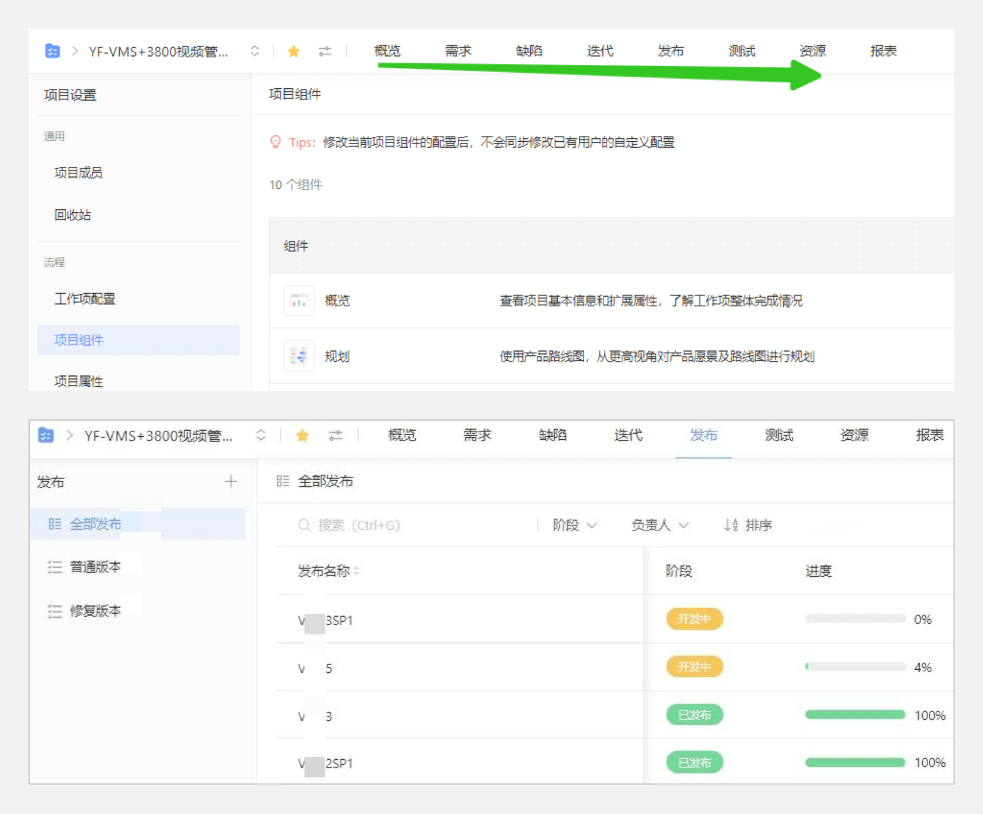The width and height of the screenshot is (983, 814).
Task: Click the switch arrows icon in top header
Action: pos(325,51)
